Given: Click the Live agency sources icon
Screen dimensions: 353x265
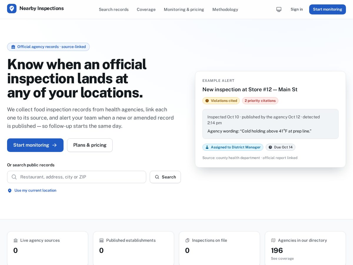Looking at the screenshot, I should 16,240.
